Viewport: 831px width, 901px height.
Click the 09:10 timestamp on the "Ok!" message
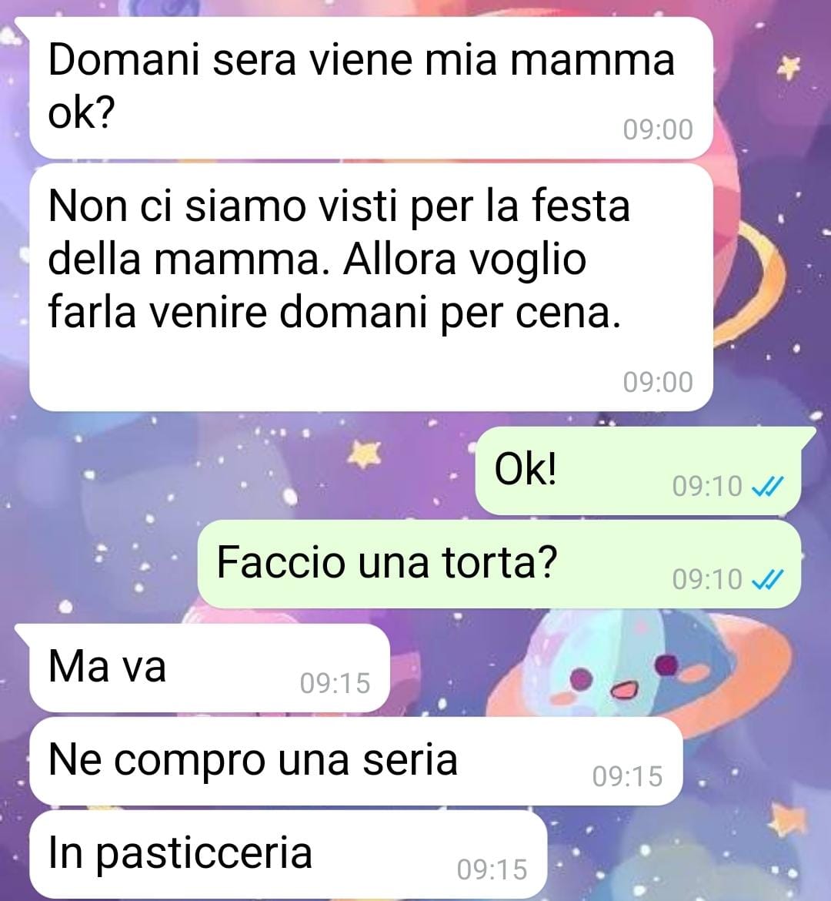[708, 487]
